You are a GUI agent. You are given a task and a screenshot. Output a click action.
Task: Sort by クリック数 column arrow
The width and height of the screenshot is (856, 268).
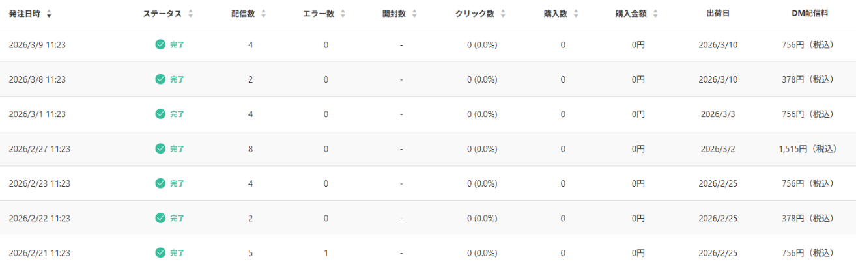pos(504,14)
